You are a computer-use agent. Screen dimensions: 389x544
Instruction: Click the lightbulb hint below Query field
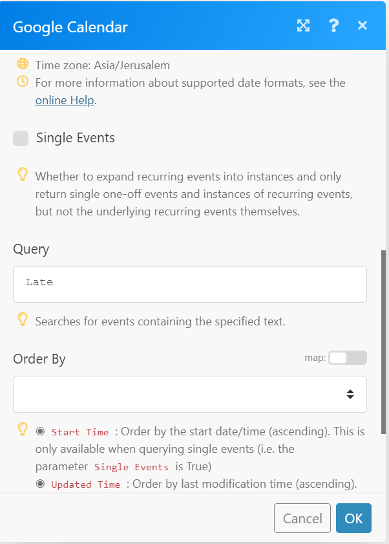23,320
